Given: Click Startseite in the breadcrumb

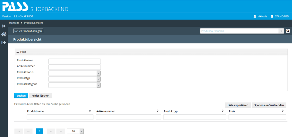Looking at the screenshot, I should click(14, 23).
